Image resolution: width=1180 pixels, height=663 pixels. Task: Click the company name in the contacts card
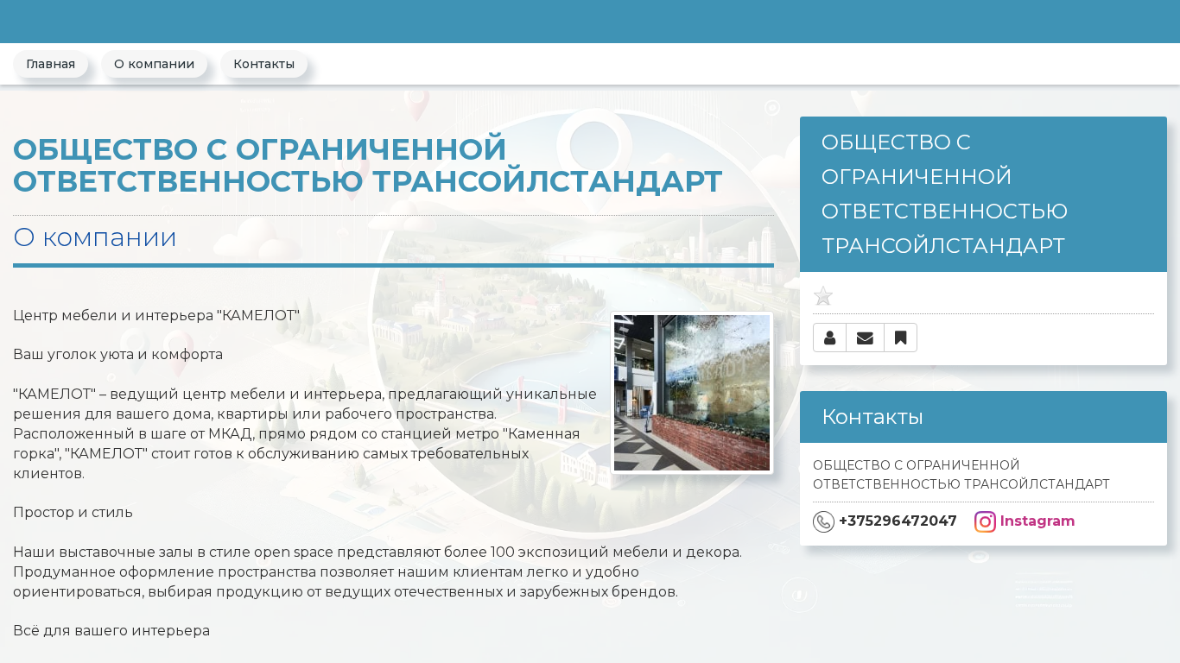pyautogui.click(x=961, y=475)
